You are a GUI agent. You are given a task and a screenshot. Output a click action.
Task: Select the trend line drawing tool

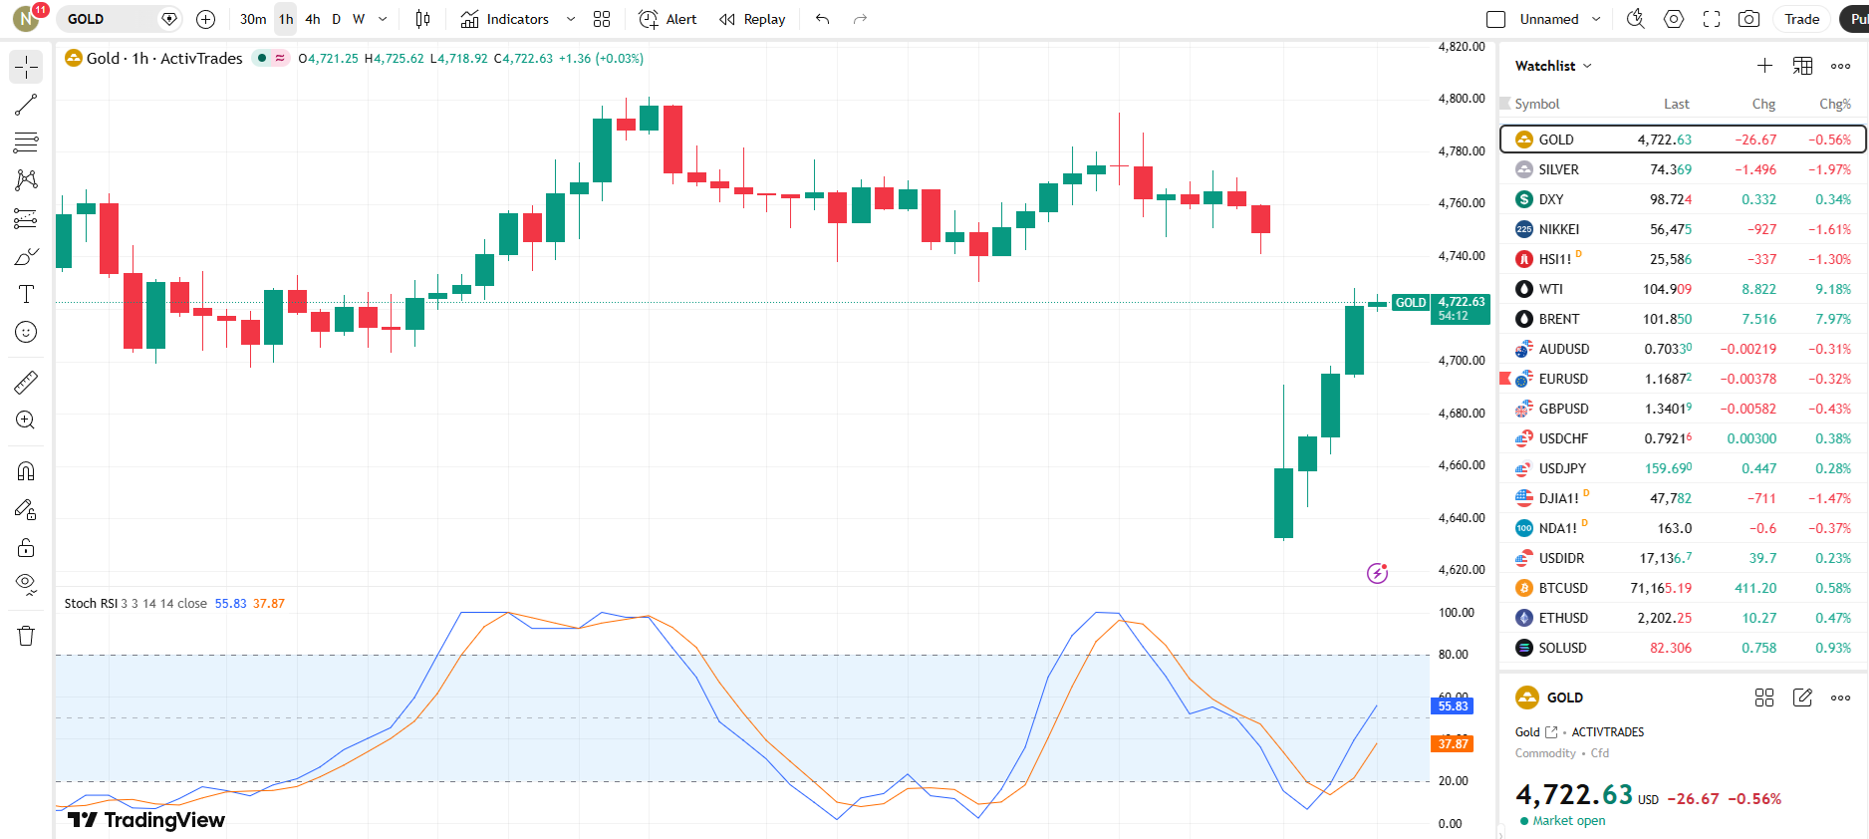pyautogui.click(x=26, y=105)
